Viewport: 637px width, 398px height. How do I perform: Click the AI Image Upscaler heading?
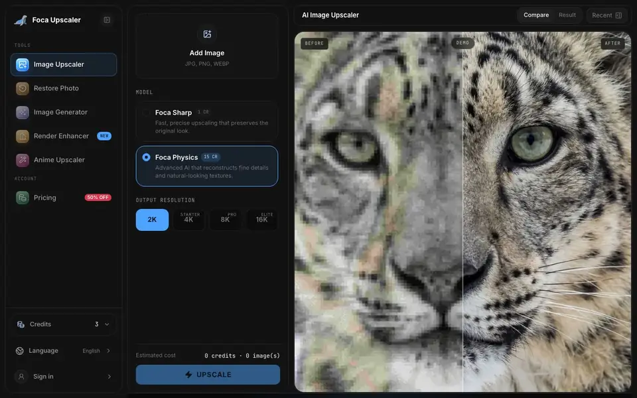tap(330, 15)
